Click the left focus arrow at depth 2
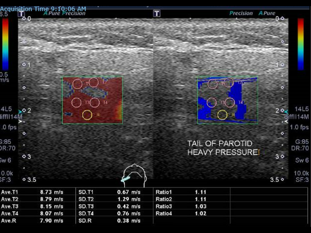 click(x=20, y=112)
